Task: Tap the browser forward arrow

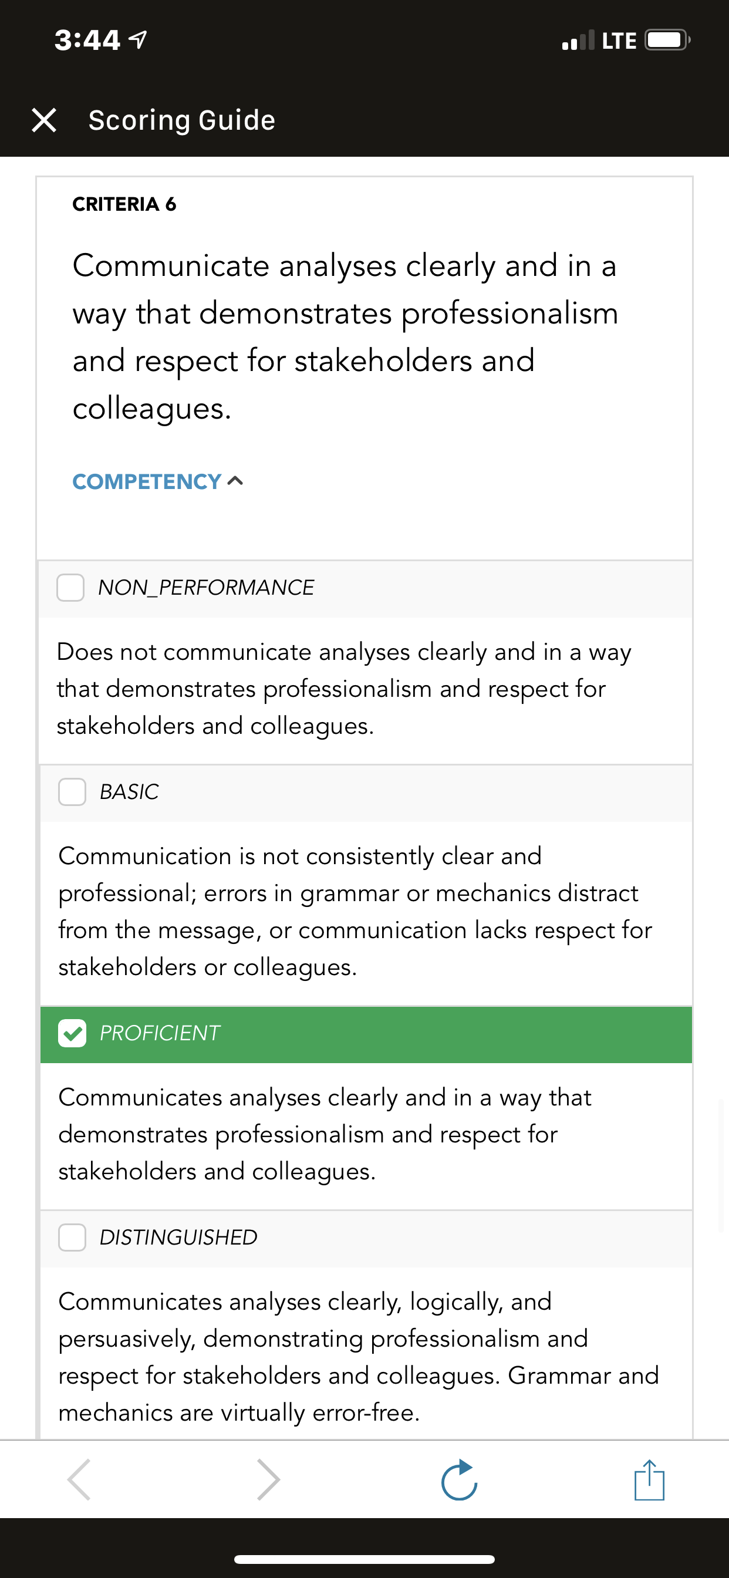Action: pyautogui.click(x=268, y=1479)
